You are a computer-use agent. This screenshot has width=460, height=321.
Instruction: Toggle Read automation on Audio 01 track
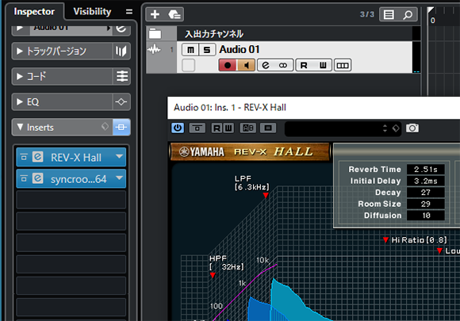tap(305, 65)
